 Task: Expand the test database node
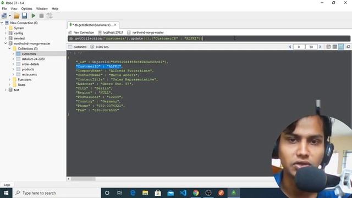point(5,90)
